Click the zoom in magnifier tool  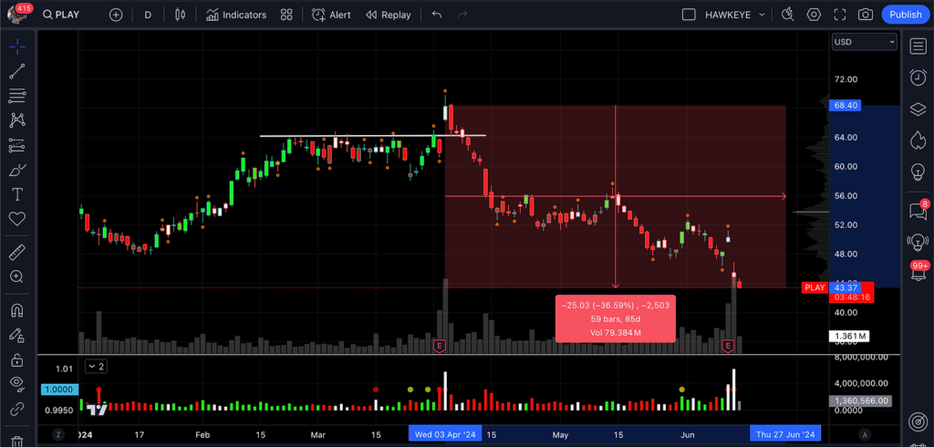(16, 276)
